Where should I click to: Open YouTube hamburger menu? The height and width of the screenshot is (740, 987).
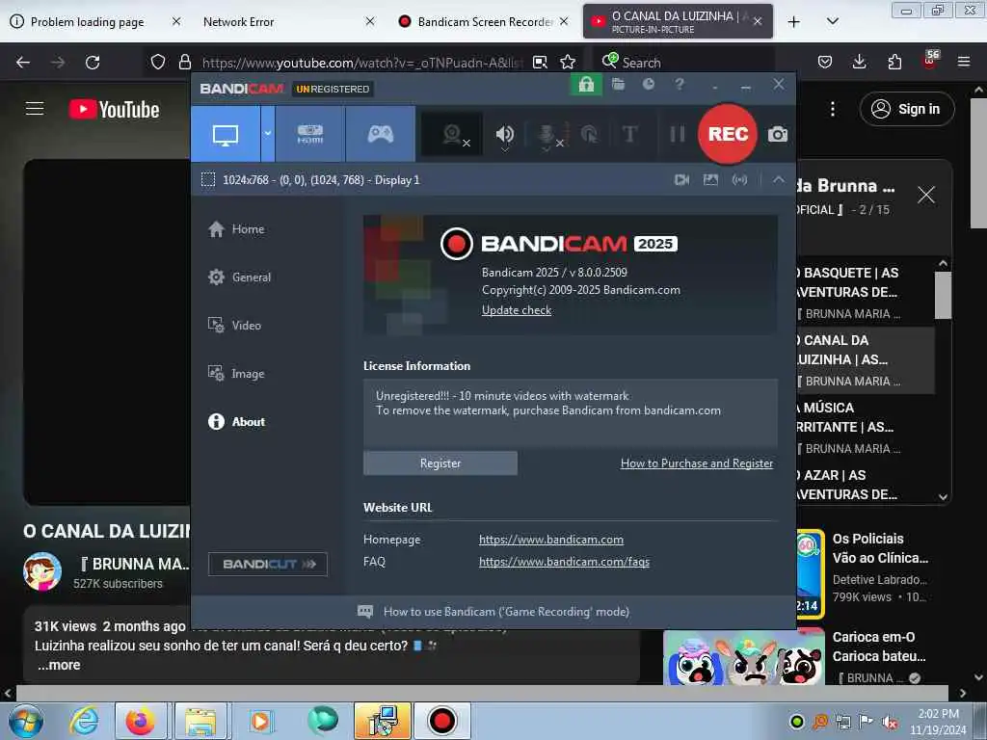pyautogui.click(x=35, y=109)
